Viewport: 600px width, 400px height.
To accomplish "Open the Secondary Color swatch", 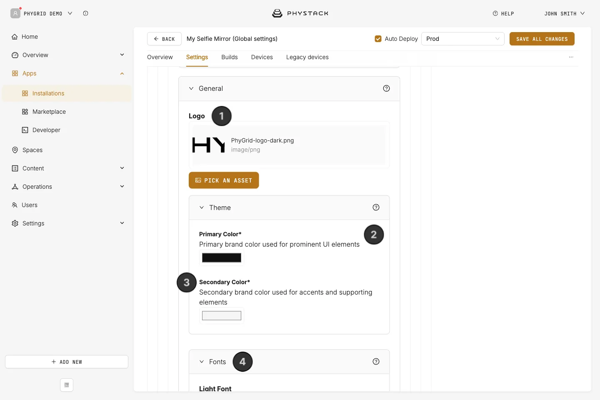I will (x=222, y=316).
